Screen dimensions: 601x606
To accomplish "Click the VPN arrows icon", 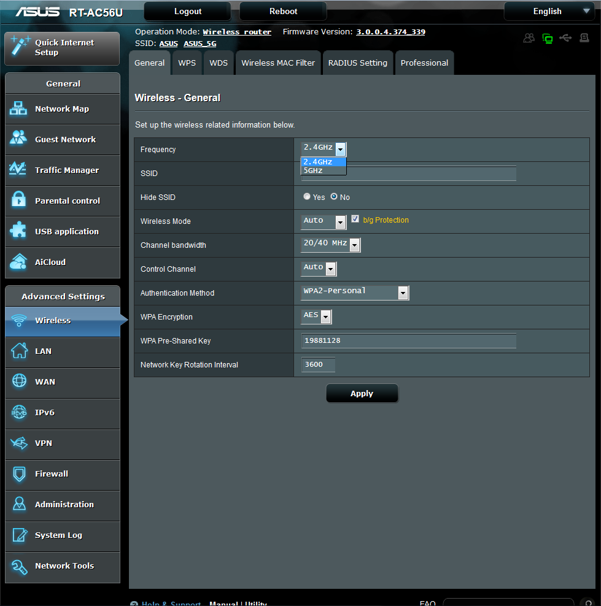I will [19, 442].
